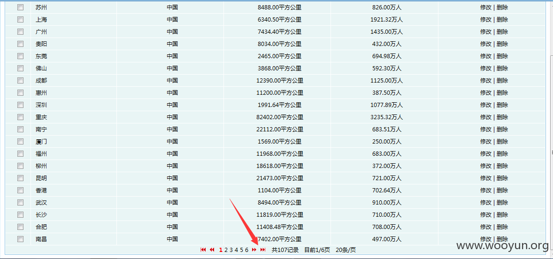553x259 pixels.
Task: Open page 4 of the records
Action: (236, 250)
